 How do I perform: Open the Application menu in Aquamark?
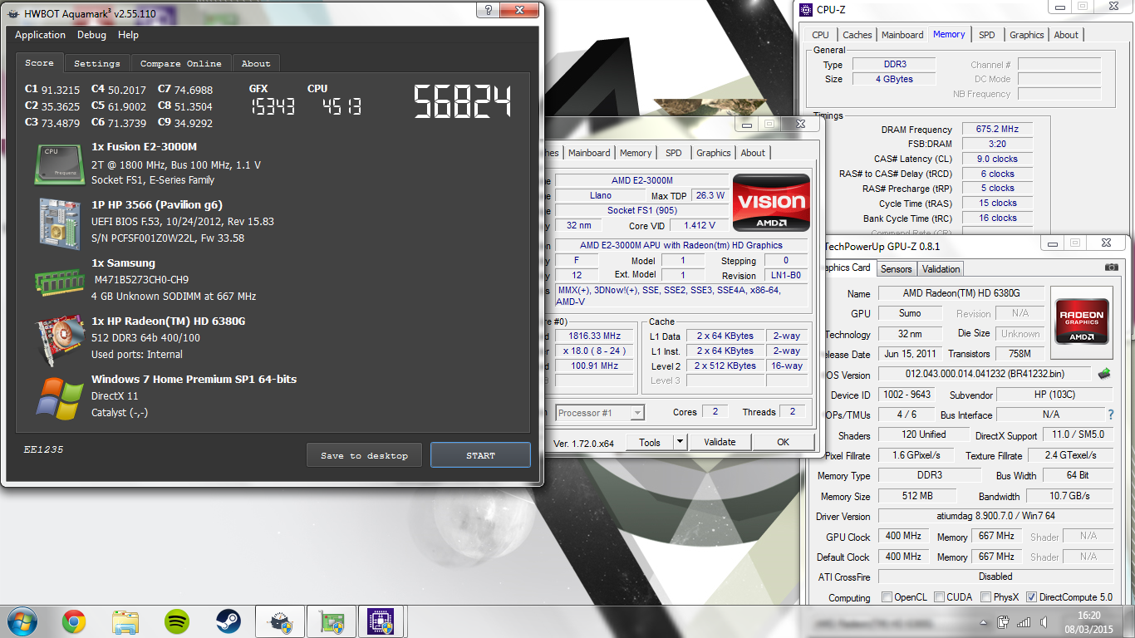[x=40, y=35]
